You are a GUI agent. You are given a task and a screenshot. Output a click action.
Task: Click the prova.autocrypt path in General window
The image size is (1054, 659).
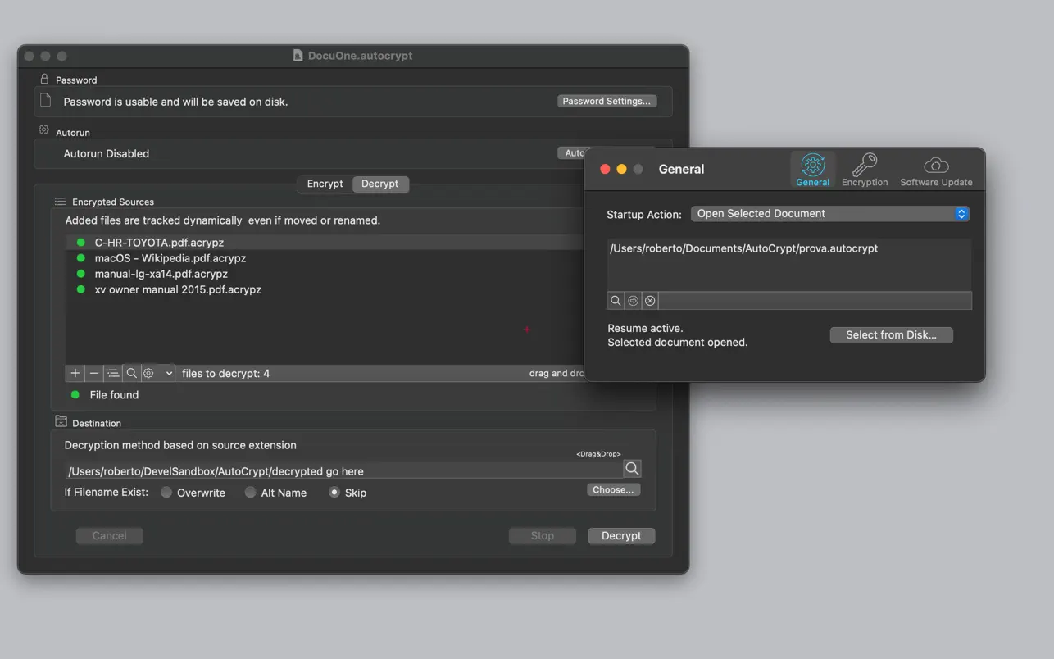(x=743, y=248)
